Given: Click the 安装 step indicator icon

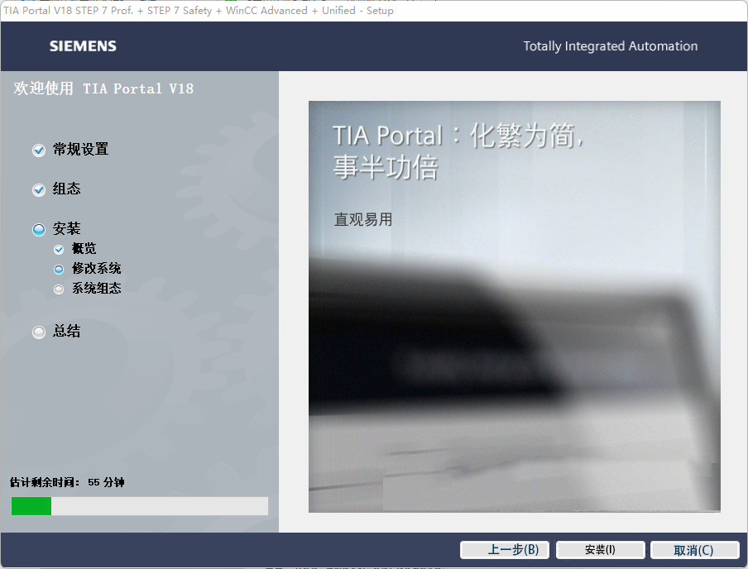Looking at the screenshot, I should [x=38, y=229].
